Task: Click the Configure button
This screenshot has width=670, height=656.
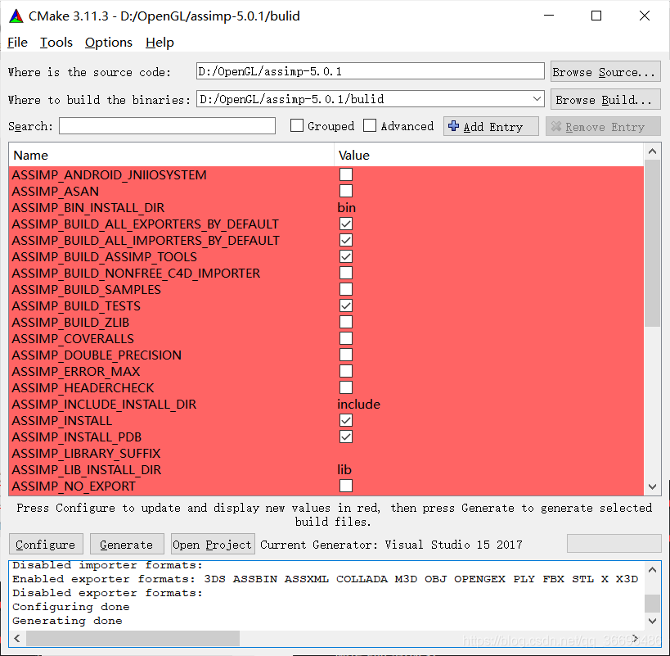Action: (46, 544)
